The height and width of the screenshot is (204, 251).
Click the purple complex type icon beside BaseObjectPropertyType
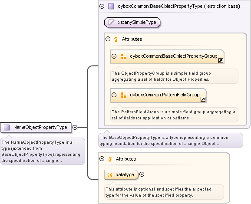click(111, 7)
